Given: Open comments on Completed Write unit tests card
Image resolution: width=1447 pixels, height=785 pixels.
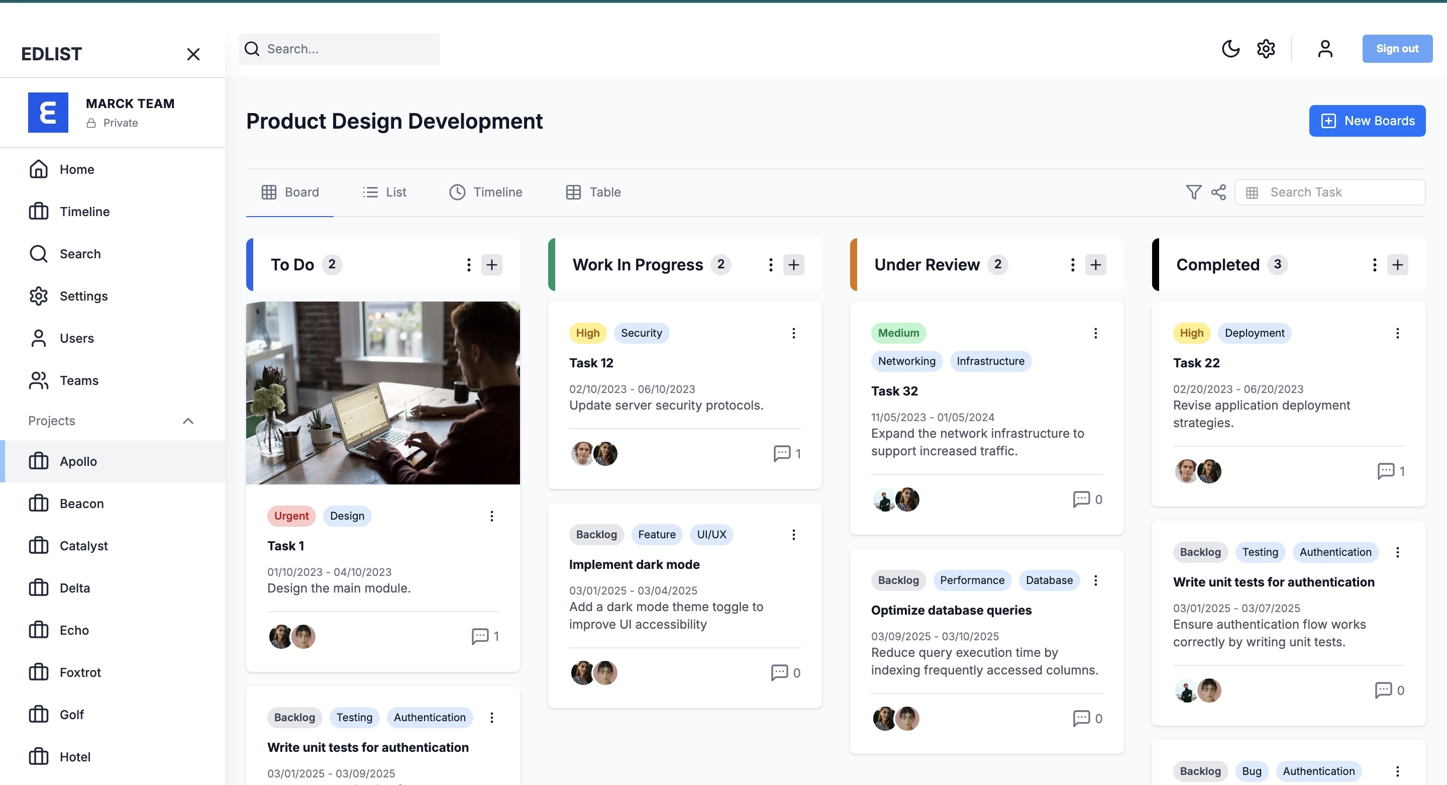Looking at the screenshot, I should [1389, 690].
